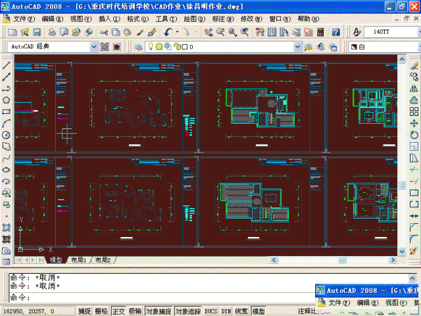This screenshot has height=316, width=421.
Task: Open the Layer Properties Manager icon
Action: (x=137, y=47)
